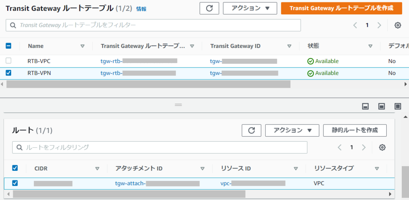
Task: Click 静的ルートを作成 button
Action: tap(355, 131)
